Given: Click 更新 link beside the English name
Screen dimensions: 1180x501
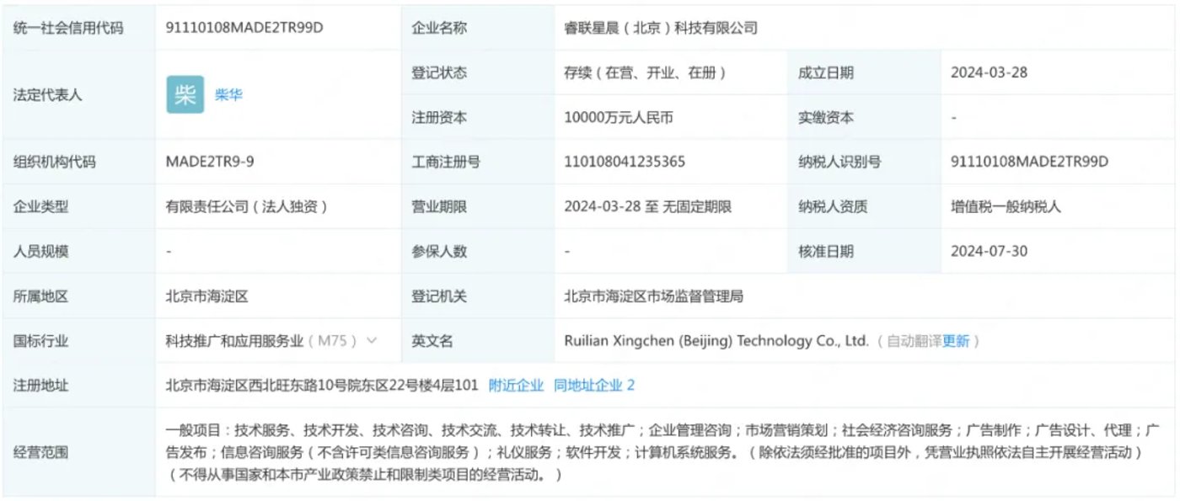Looking at the screenshot, I should [x=956, y=341].
